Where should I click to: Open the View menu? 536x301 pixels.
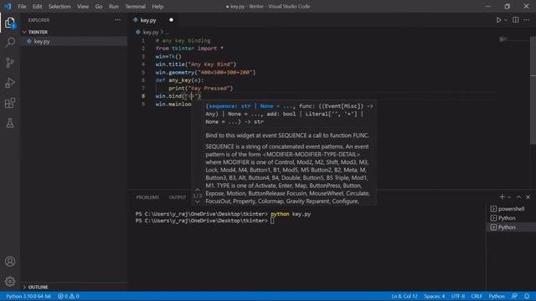click(x=83, y=7)
